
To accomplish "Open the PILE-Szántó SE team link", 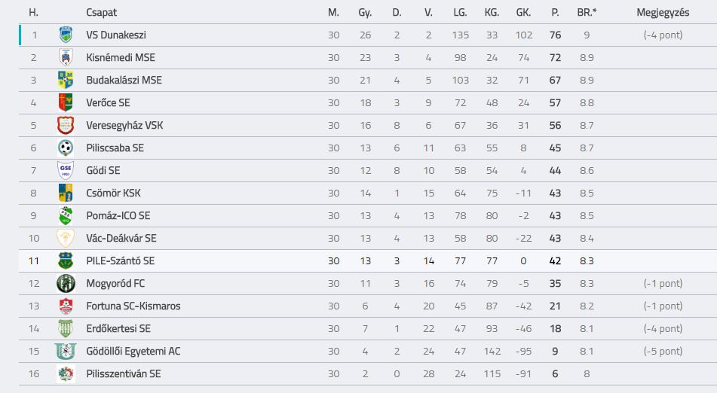I will 121,260.
